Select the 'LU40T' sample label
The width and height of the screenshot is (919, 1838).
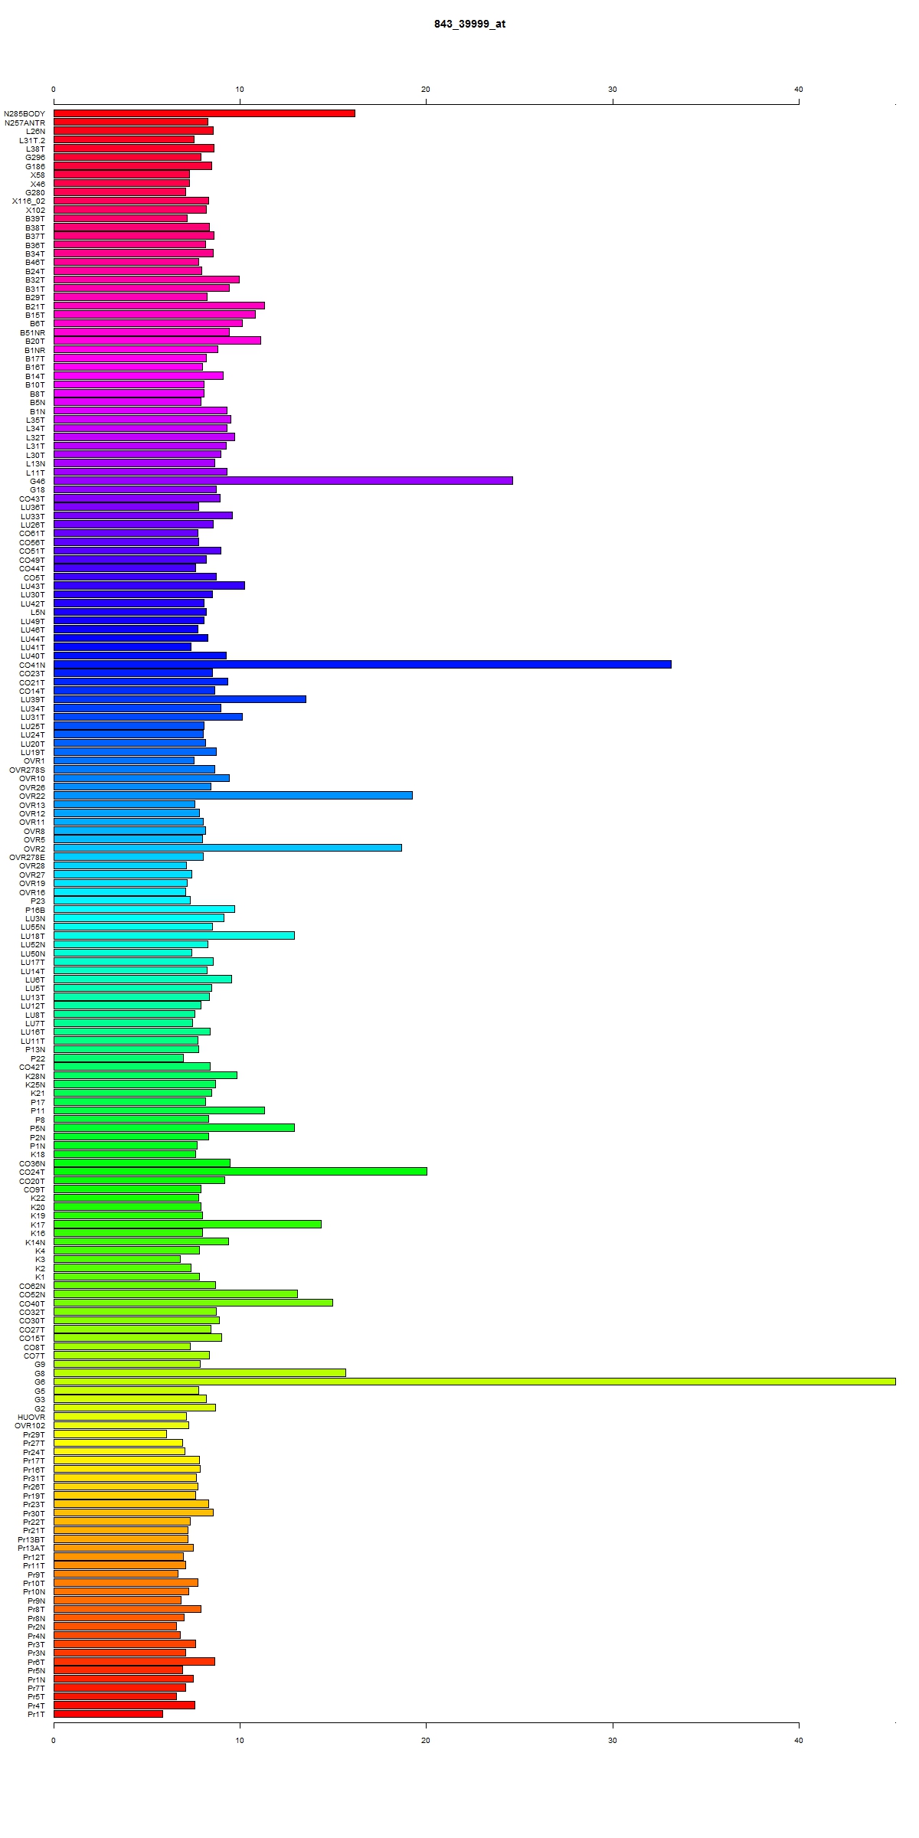tap(33, 656)
